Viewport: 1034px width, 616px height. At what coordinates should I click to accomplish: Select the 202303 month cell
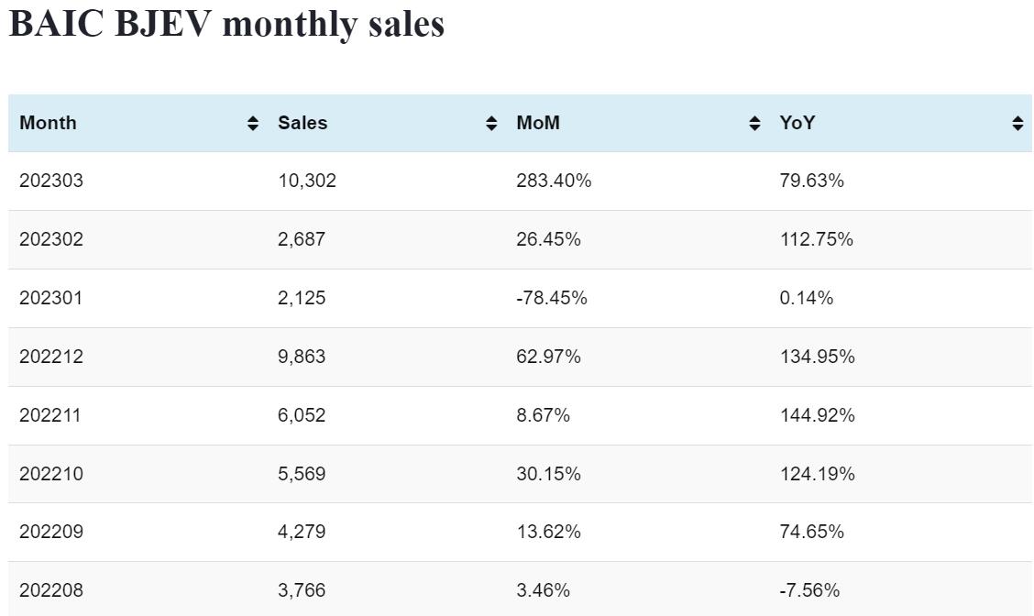[x=51, y=181]
